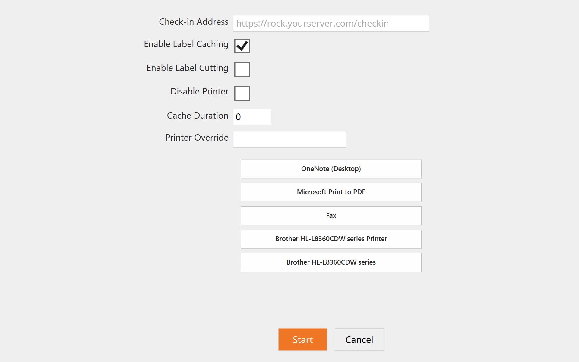Image resolution: width=579 pixels, height=362 pixels.
Task: Click the "Disable Printer" label text
Action: [199, 91]
